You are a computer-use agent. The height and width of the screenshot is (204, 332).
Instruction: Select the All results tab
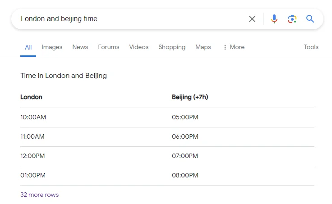(x=28, y=47)
